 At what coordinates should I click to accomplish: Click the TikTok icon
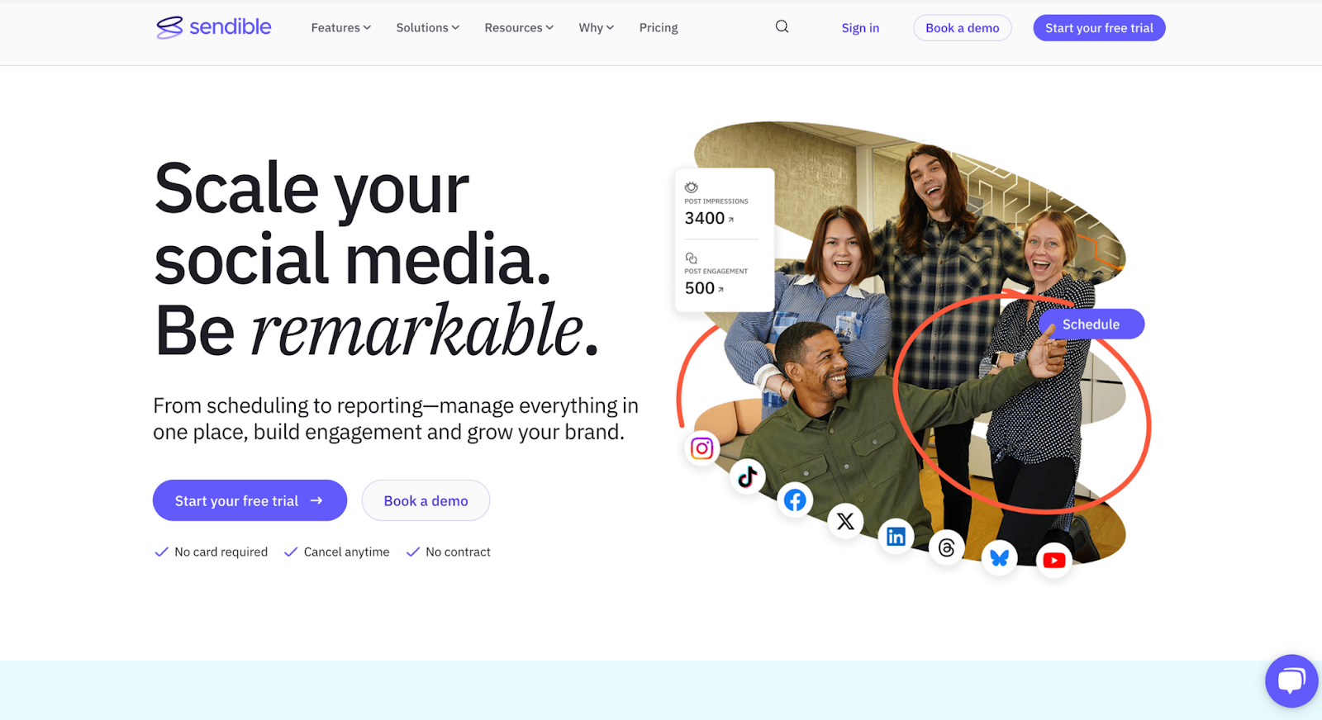click(x=748, y=476)
